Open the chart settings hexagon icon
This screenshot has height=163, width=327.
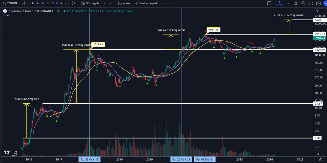303,3
